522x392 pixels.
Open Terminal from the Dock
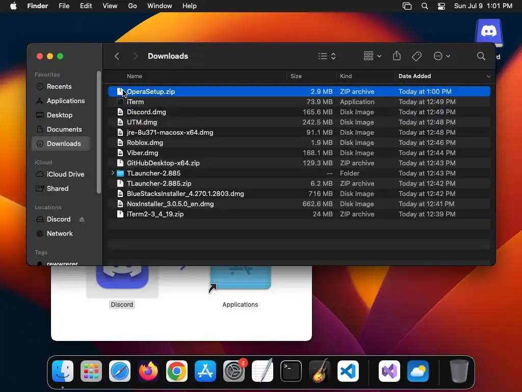pyautogui.click(x=291, y=371)
